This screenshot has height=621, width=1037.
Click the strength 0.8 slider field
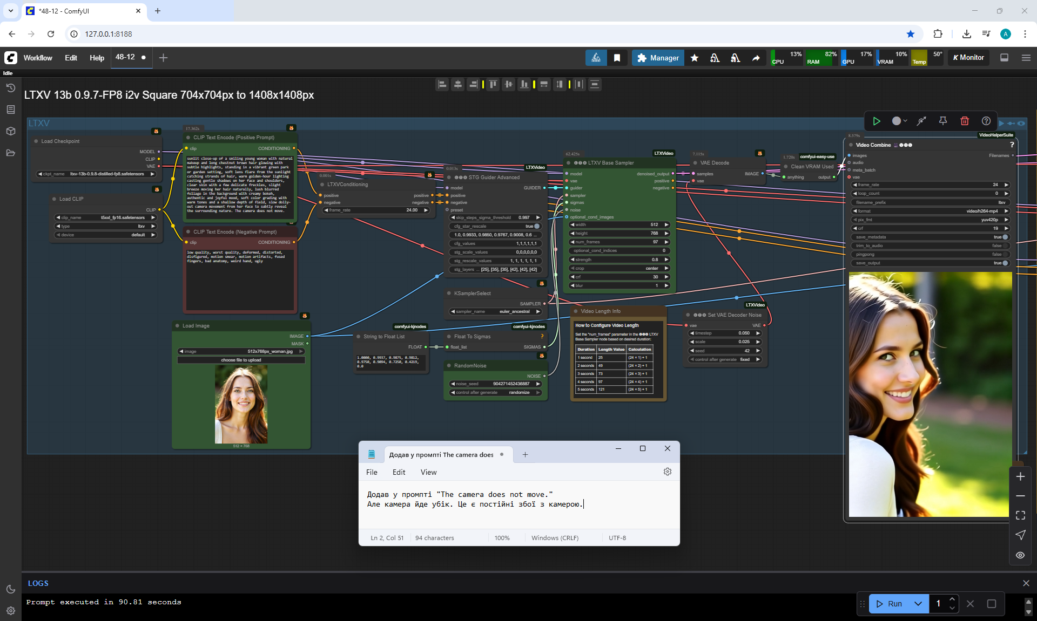619,260
